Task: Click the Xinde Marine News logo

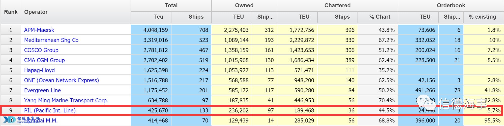Action: [x=21, y=120]
